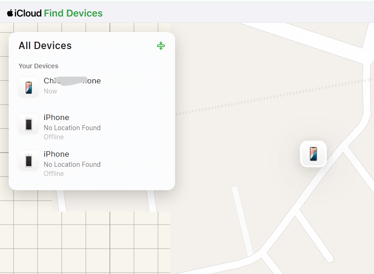Click the colored iPhone icon in device list

click(28, 87)
